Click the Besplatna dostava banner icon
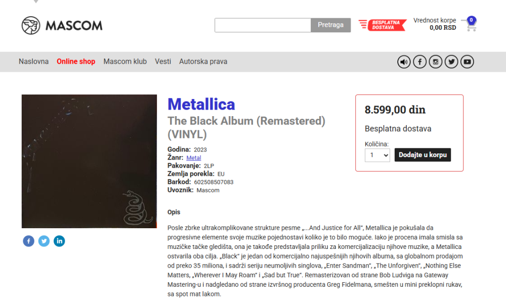The image size is (506, 307). point(383,25)
